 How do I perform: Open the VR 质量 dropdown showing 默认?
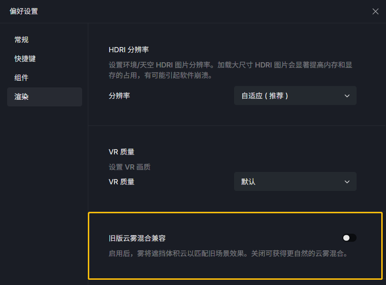click(x=295, y=181)
